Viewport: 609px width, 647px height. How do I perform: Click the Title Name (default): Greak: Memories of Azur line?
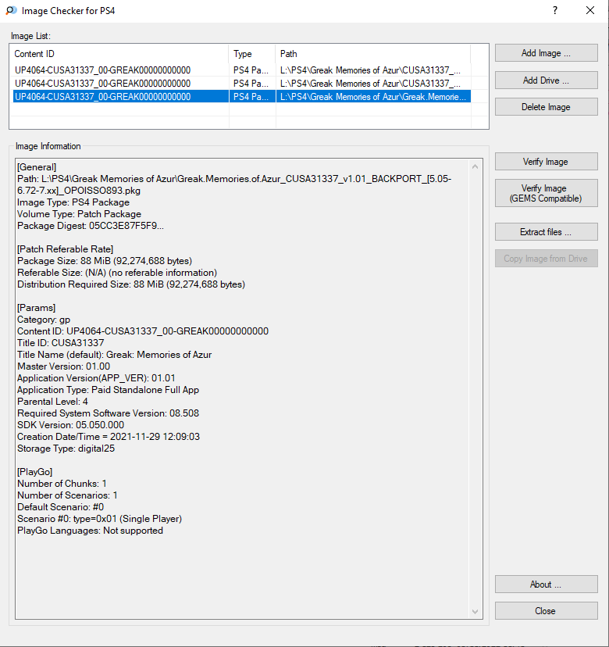114,355
